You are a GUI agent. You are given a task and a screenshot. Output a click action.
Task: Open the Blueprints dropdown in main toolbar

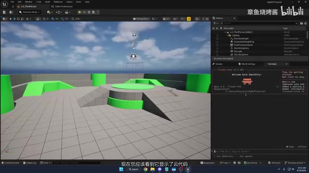[58, 12]
